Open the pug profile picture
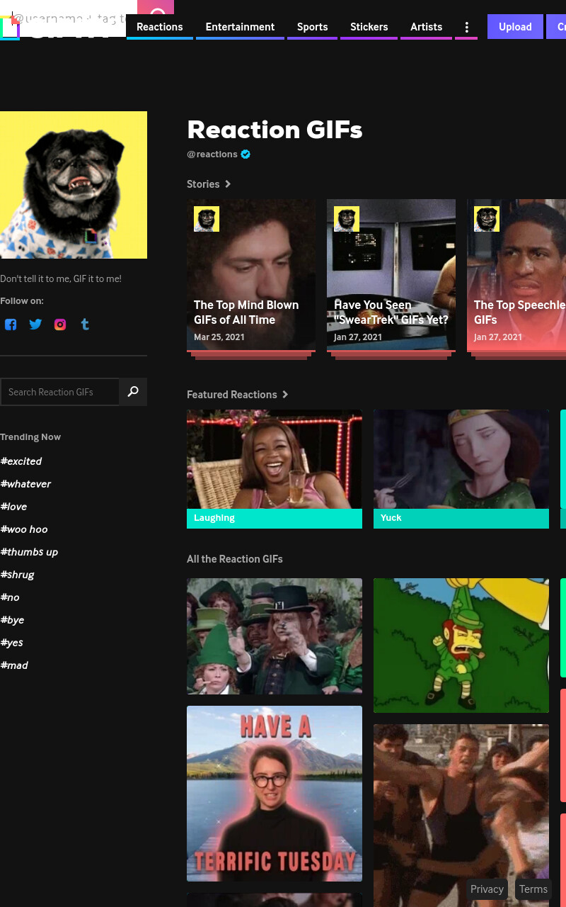566x907 pixels. tap(74, 185)
